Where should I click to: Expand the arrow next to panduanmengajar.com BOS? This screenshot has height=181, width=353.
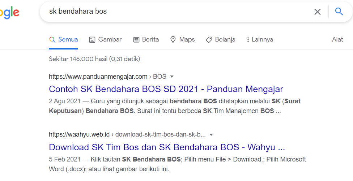point(172,77)
